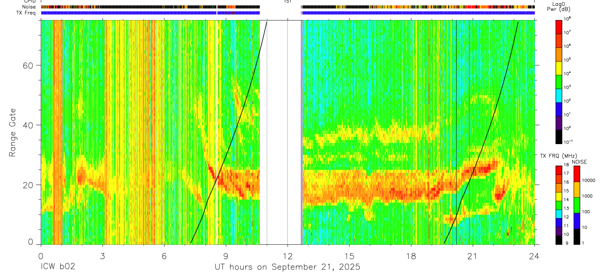This screenshot has width=601, height=277.
Task: Click the 'CPID' row label
Action: pyautogui.click(x=29, y=1)
